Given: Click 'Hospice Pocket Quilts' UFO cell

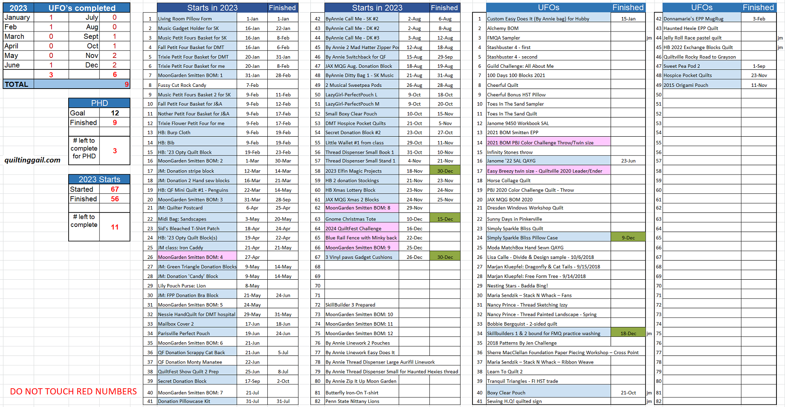Looking at the screenshot, I should (702, 75).
